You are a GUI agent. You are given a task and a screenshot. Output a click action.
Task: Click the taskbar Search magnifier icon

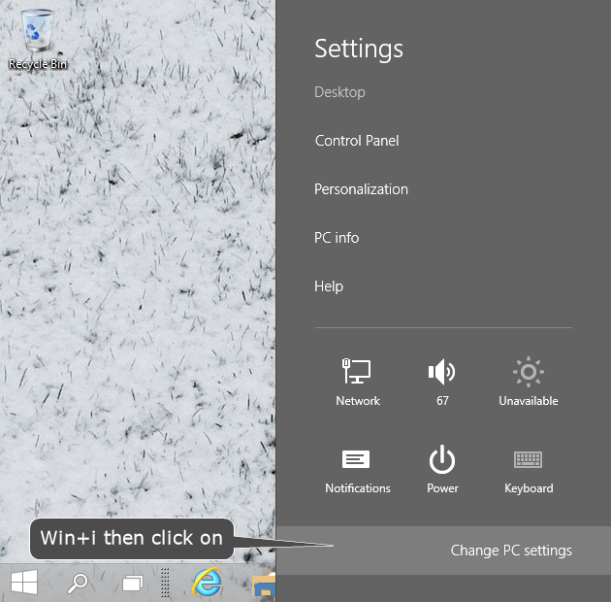tap(78, 583)
